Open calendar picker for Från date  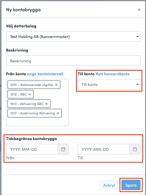coord(63,149)
